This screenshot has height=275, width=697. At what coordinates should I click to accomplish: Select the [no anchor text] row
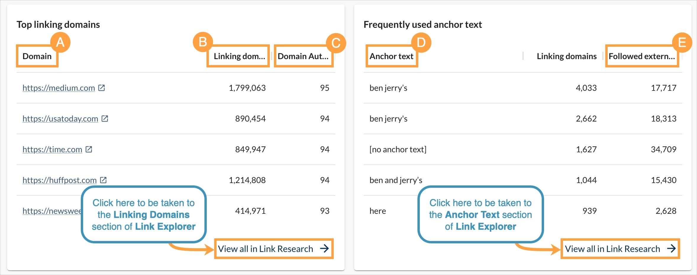(x=398, y=149)
